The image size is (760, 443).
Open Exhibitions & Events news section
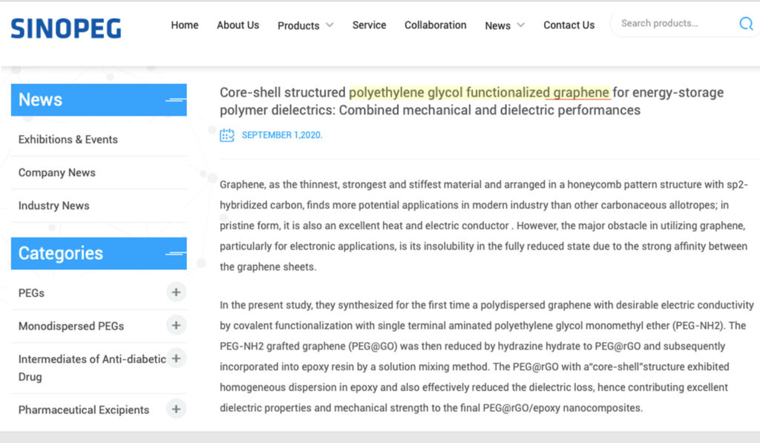pos(68,140)
